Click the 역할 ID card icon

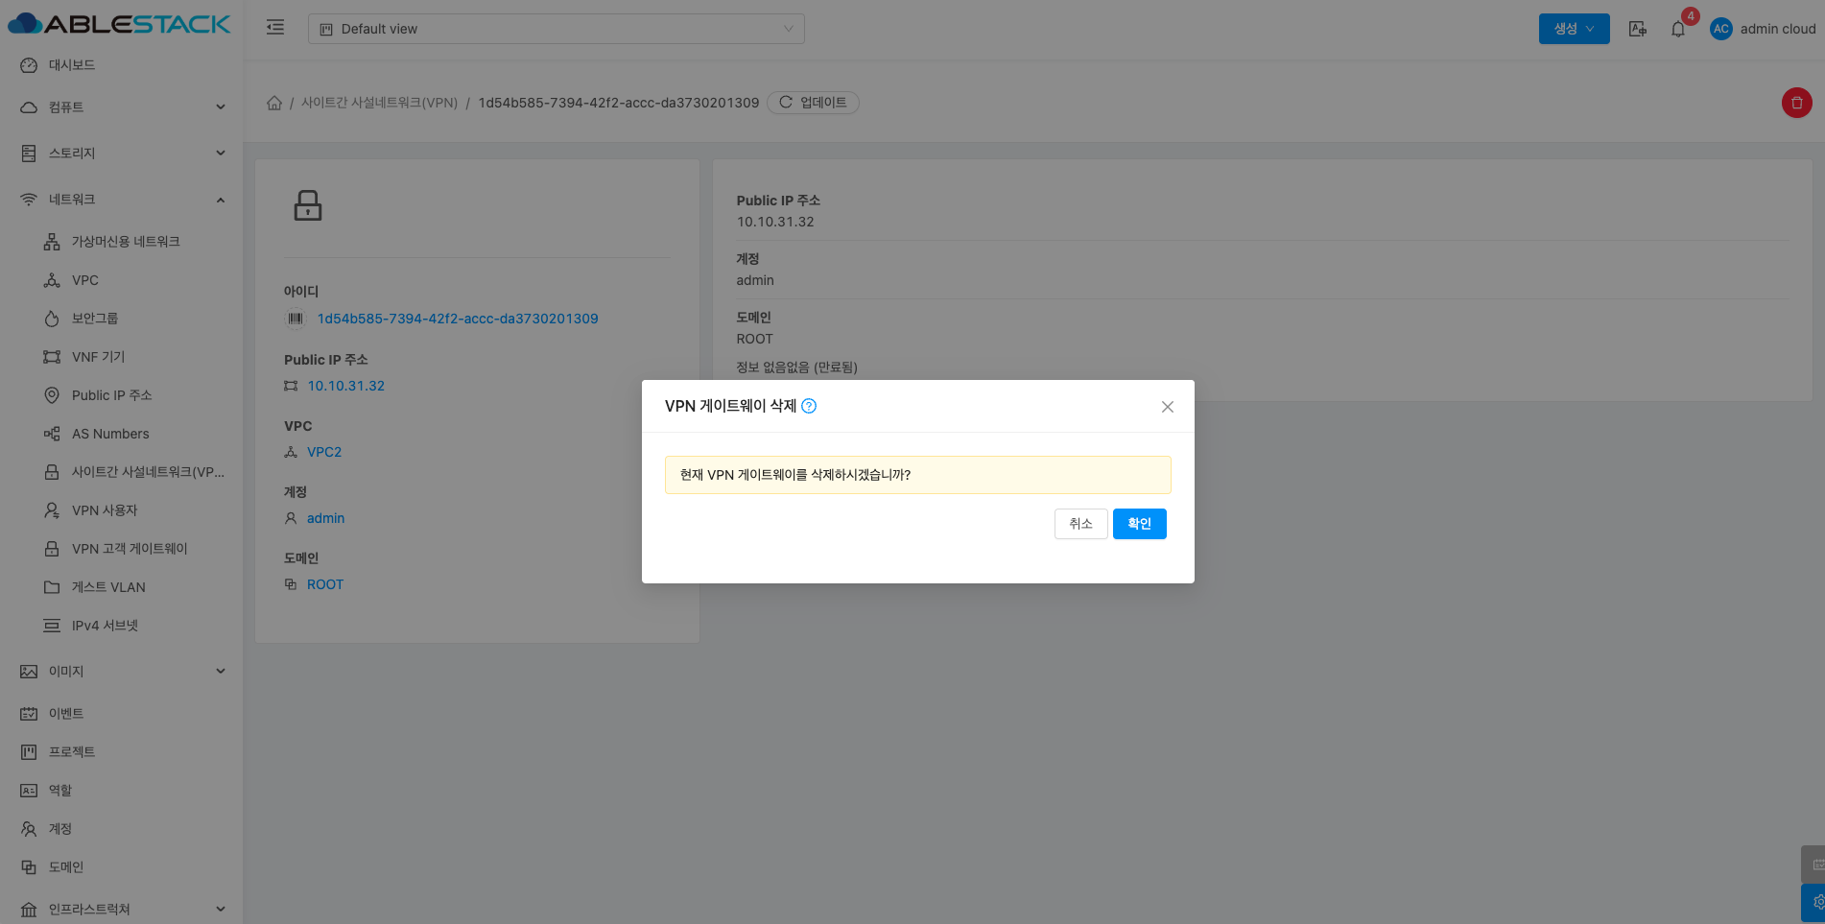tap(29, 791)
